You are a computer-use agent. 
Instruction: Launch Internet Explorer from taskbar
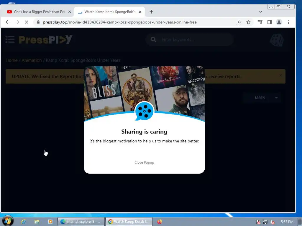[x=24, y=222]
